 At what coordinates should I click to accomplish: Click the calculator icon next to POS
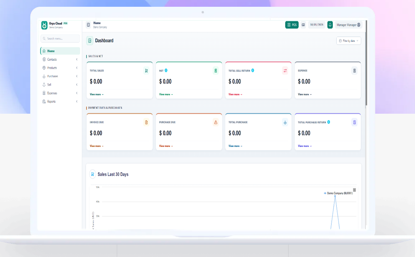tap(303, 25)
